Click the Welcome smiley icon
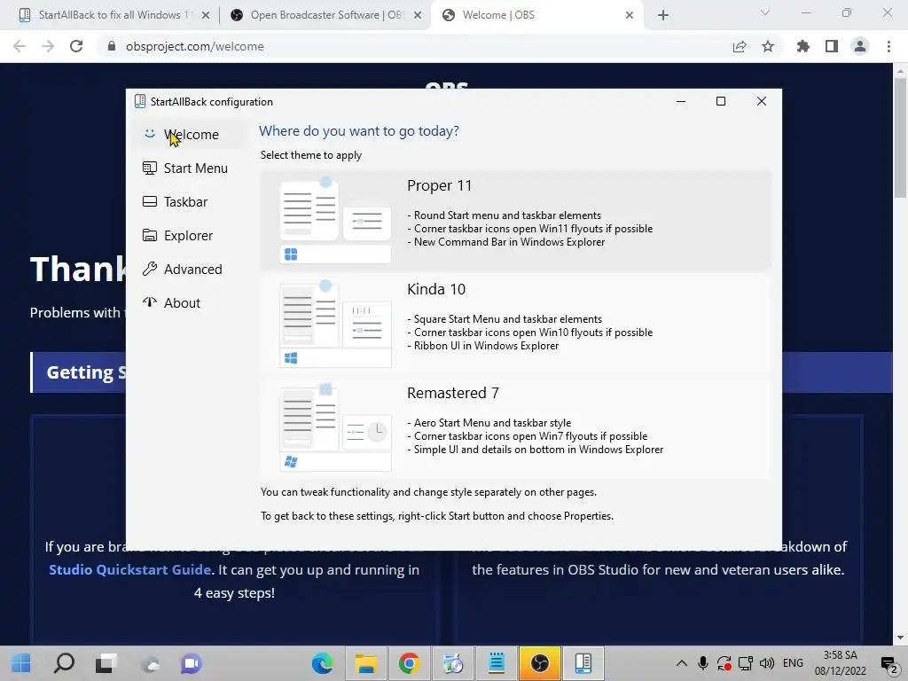This screenshot has width=908, height=681. pos(149,134)
